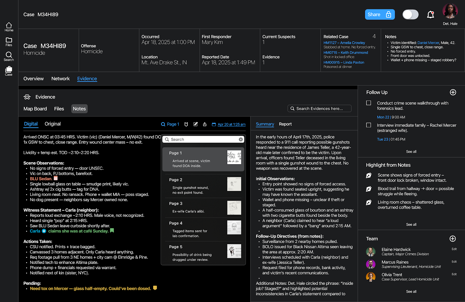Click the blue star badge beside Carla
The image size is (465, 302).
pos(44,231)
